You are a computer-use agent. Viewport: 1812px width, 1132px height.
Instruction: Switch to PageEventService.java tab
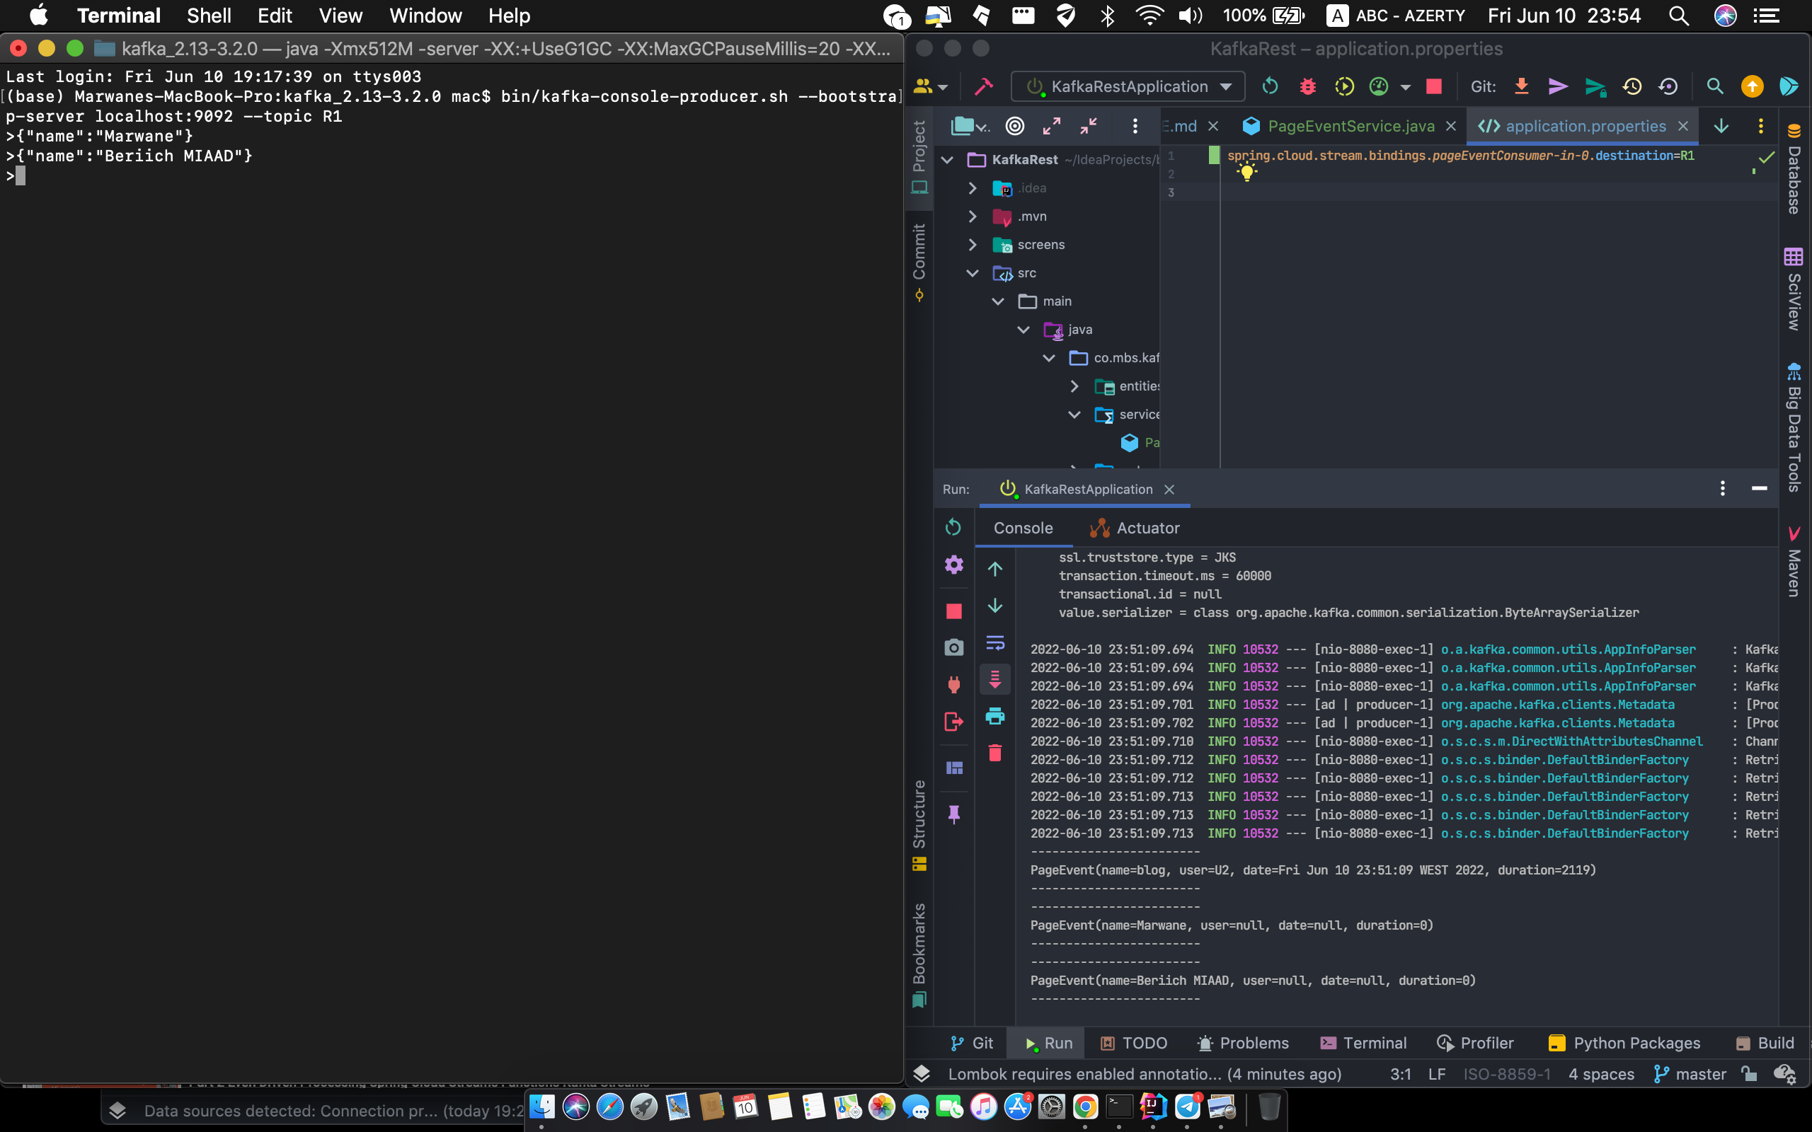tap(1350, 126)
